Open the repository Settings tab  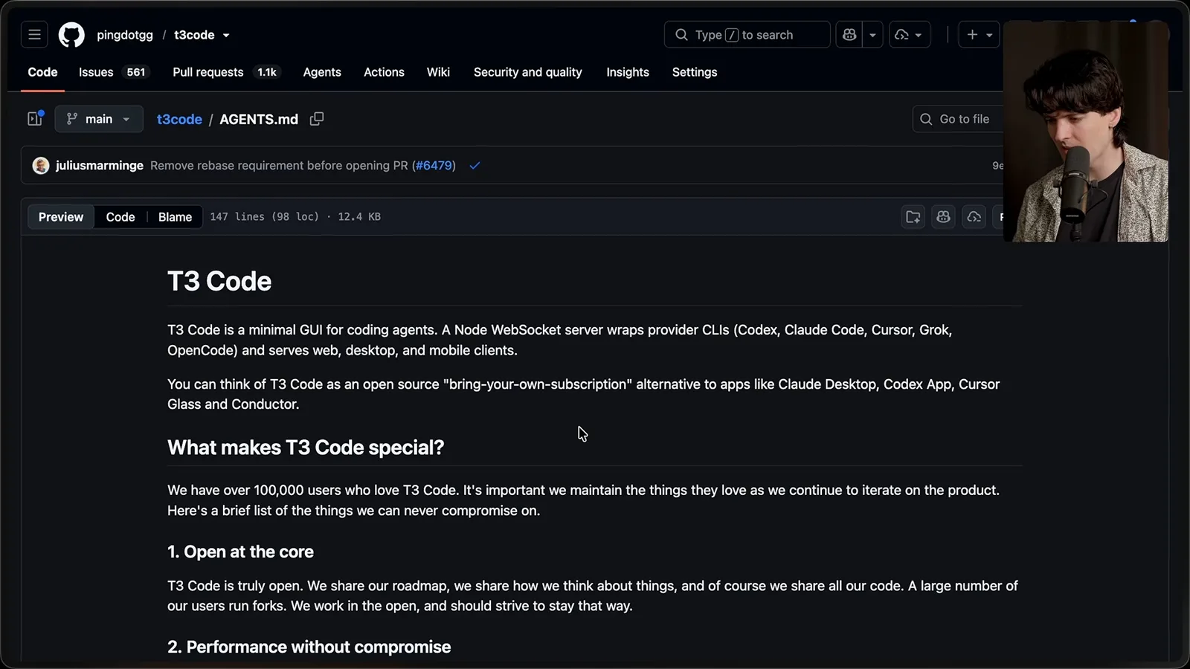[695, 72]
